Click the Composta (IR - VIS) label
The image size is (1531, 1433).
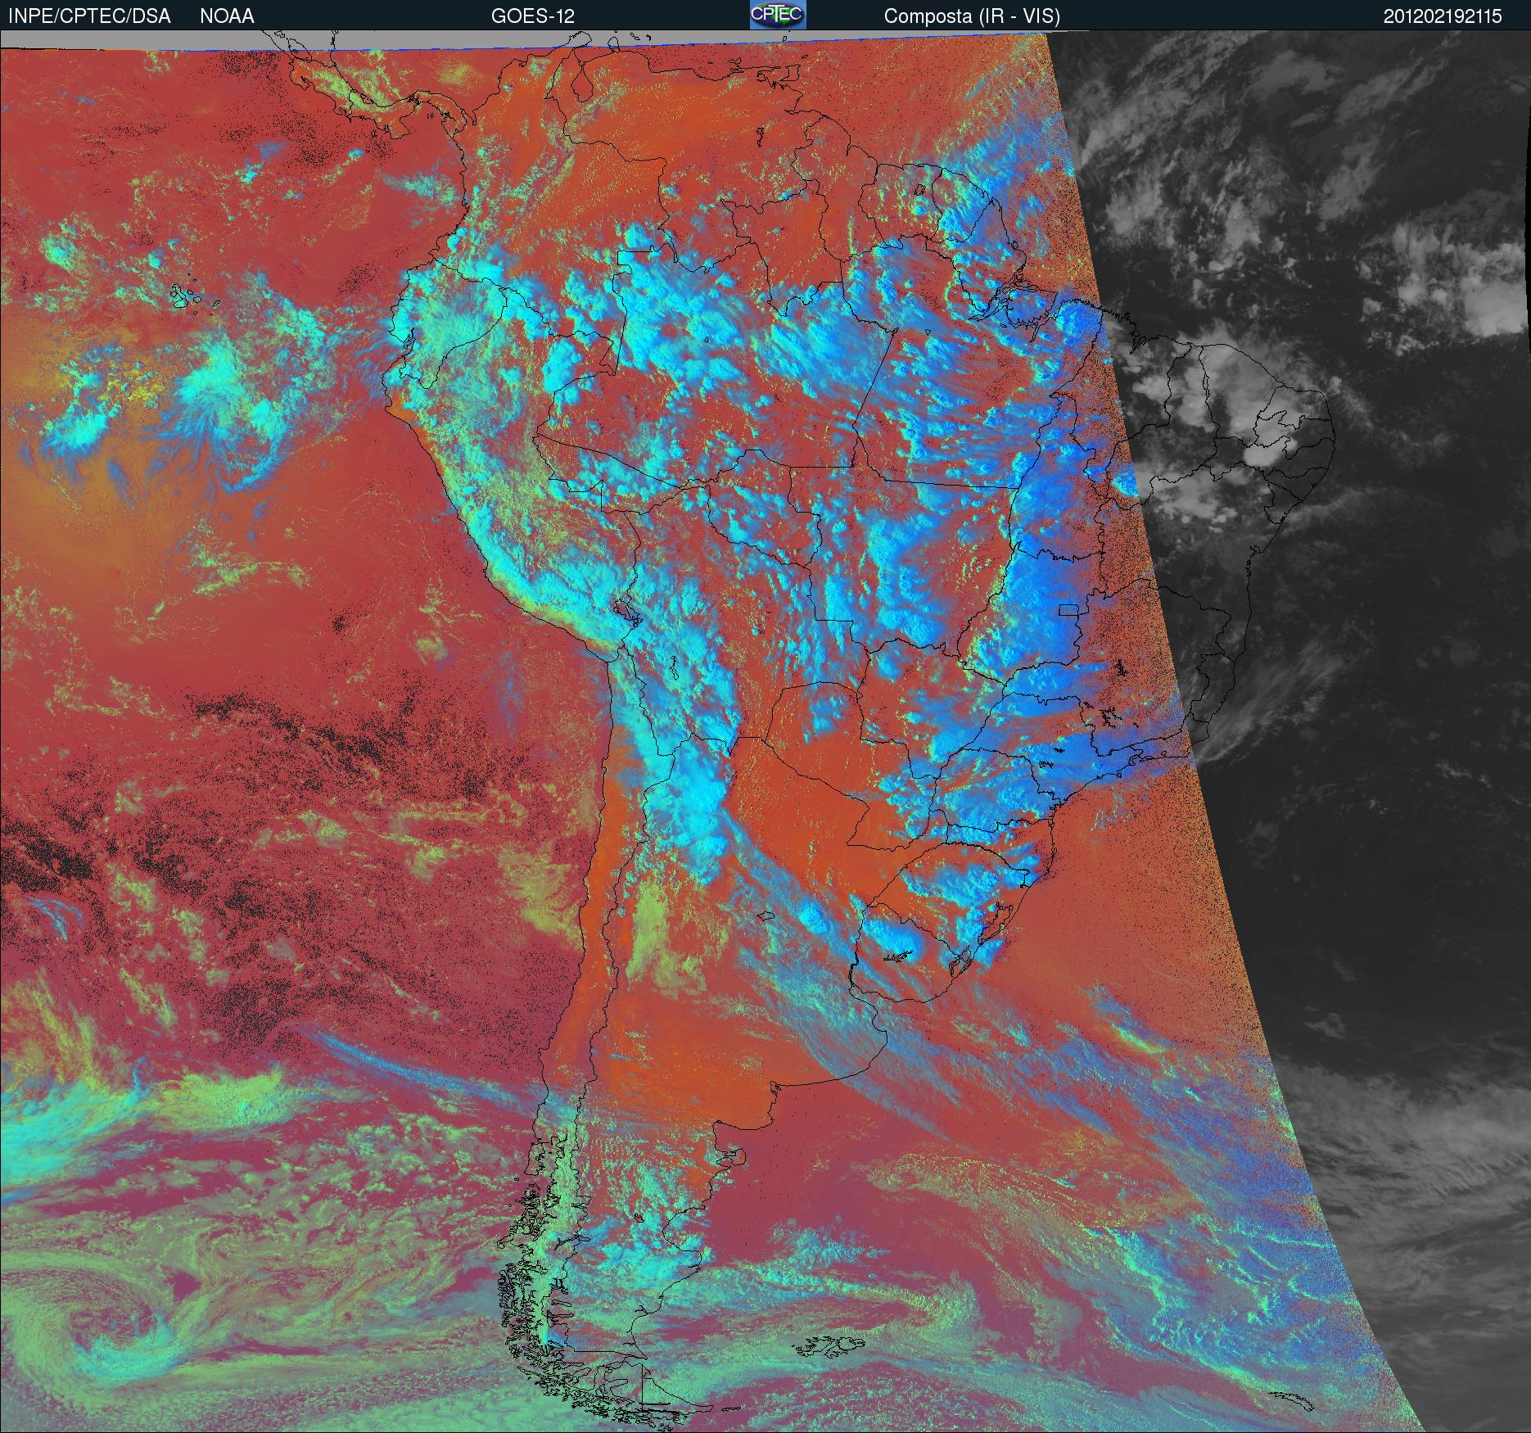[972, 16]
